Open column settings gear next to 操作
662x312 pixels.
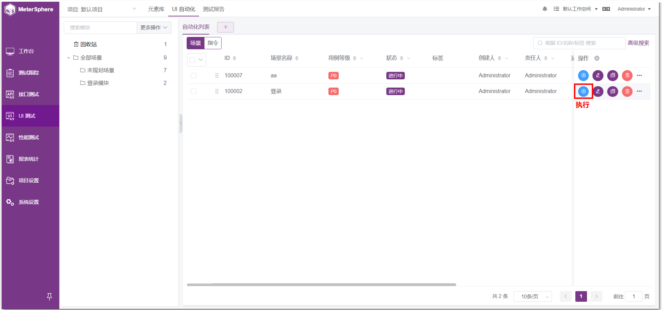(x=597, y=58)
